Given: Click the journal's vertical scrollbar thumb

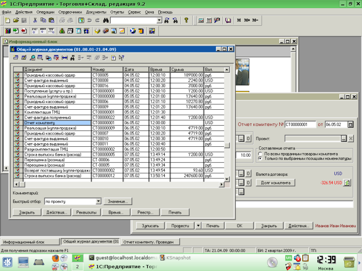Looking at the screenshot, I should coord(227,145).
